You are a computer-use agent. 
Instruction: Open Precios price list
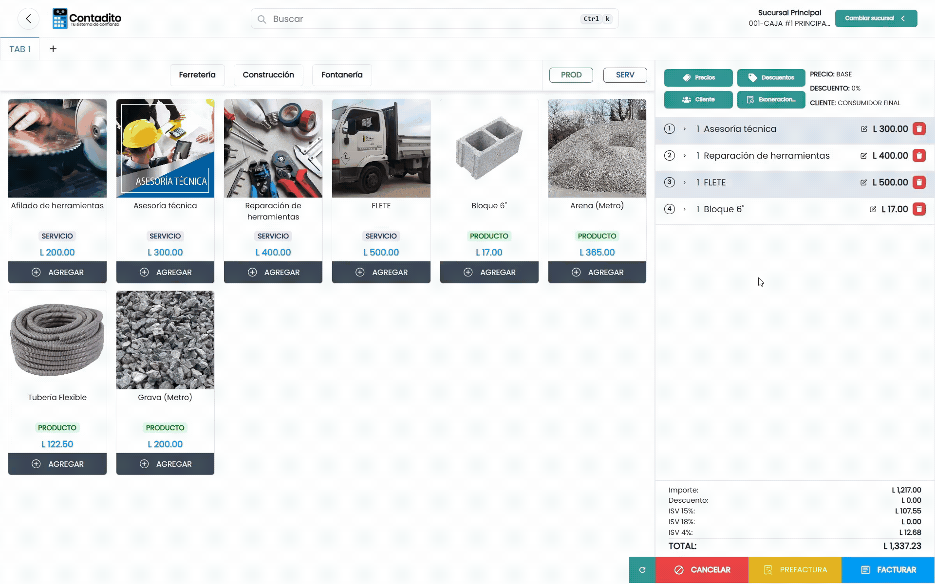coord(698,78)
